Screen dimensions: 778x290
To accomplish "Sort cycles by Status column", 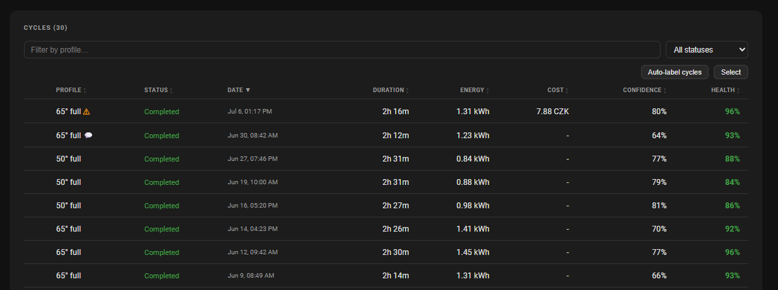I will [x=159, y=90].
